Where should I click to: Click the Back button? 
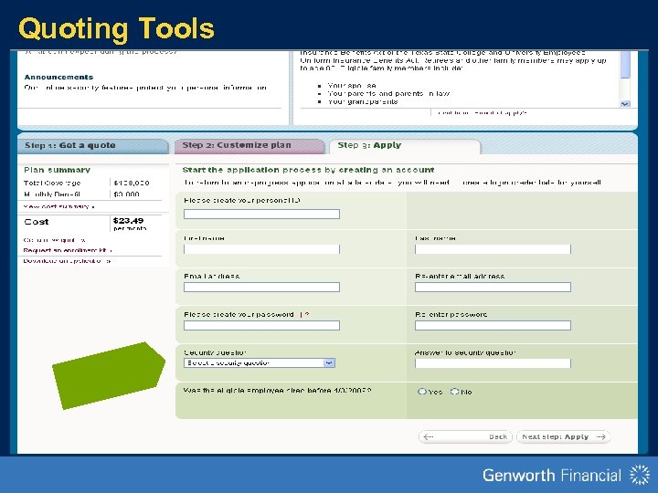[465, 436]
